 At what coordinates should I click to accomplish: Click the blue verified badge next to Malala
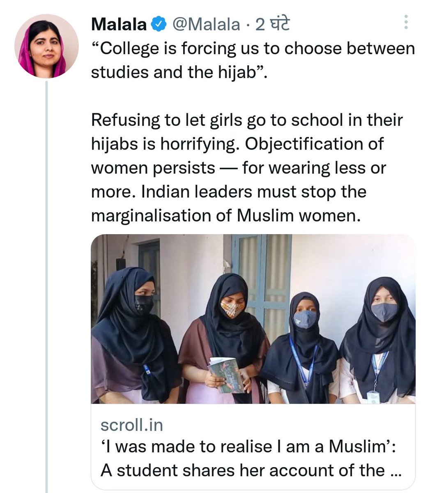[x=158, y=23]
